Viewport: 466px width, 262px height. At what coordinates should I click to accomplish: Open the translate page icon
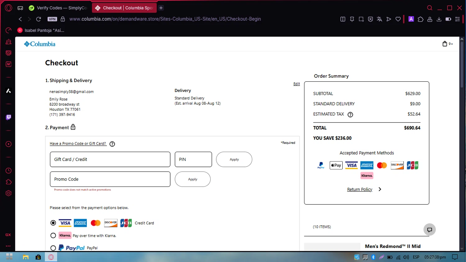379,19
